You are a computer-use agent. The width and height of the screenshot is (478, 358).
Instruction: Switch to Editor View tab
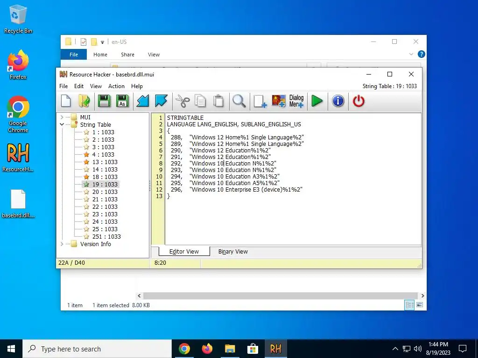184,251
